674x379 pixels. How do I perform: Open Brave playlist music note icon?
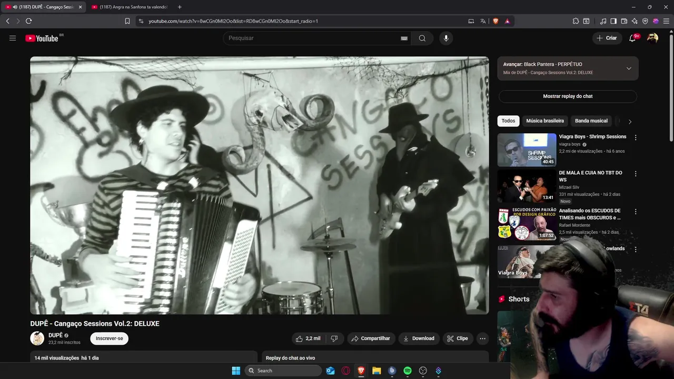[603, 21]
